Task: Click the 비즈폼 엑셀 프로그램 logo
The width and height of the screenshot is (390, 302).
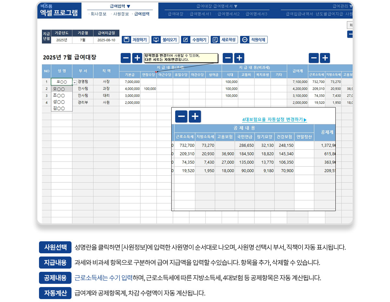Action: tap(59, 10)
